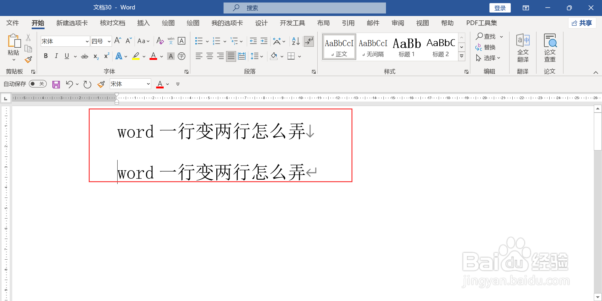Screen dimensions: 602x301
Task: Click the 共享 Share button
Action: [582, 23]
